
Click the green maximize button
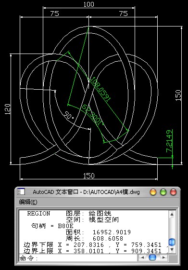point(163,192)
